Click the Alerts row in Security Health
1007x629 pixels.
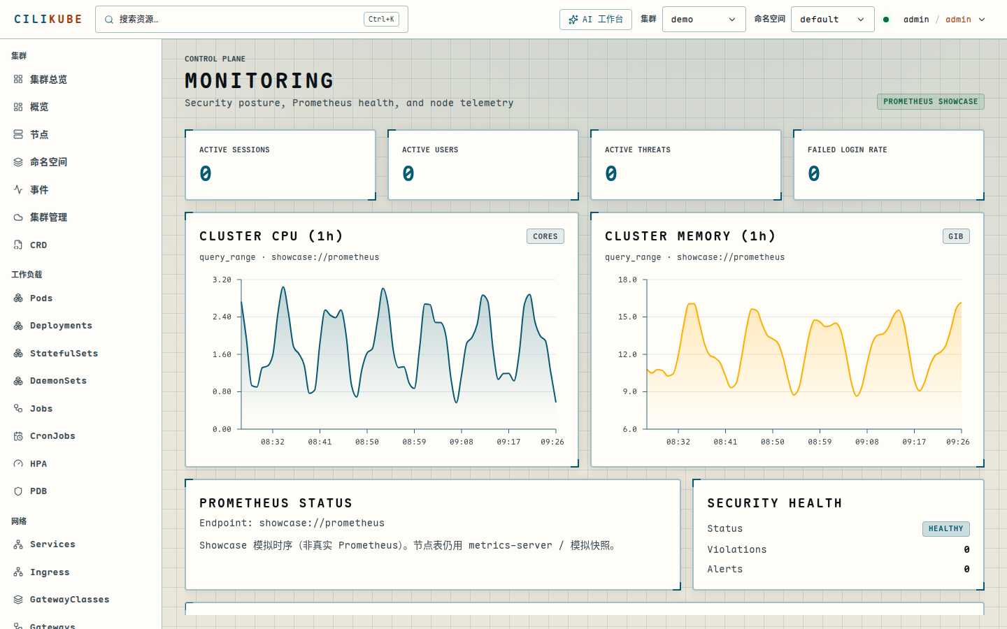(838, 569)
